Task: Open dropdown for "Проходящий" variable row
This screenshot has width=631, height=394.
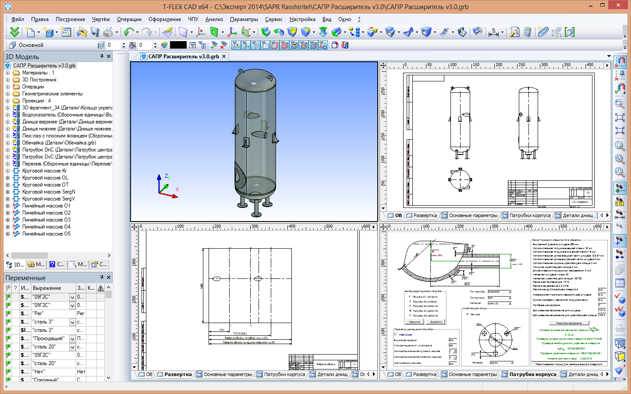Action: [72, 338]
